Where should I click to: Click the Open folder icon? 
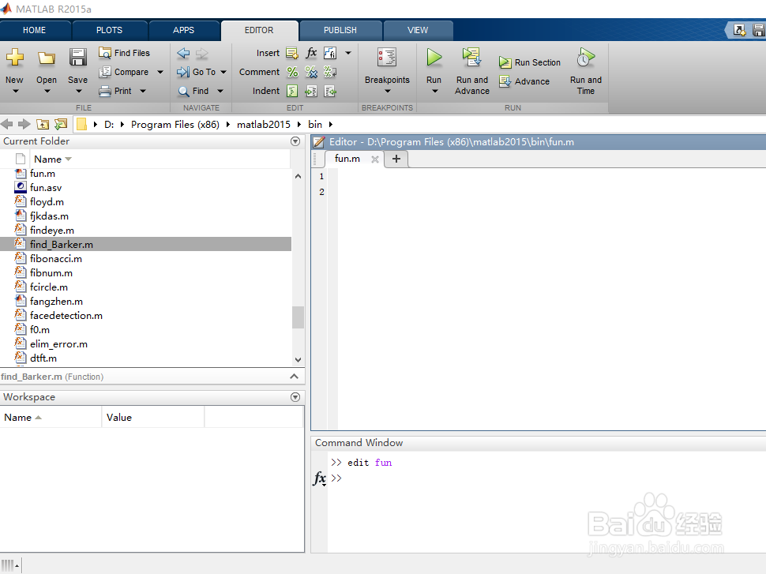(x=47, y=58)
